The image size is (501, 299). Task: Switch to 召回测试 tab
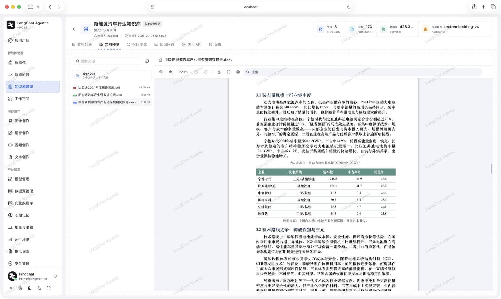137,45
